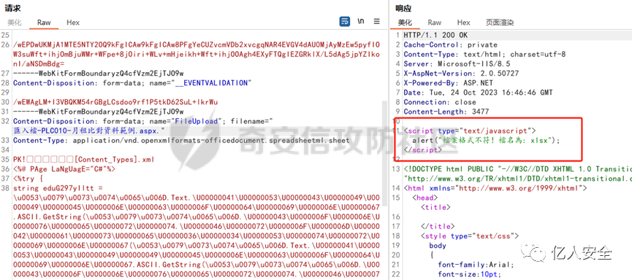Open the request hamburger options menu
Viewport: 632px width, 280px height.
pyautogui.click(x=377, y=22)
